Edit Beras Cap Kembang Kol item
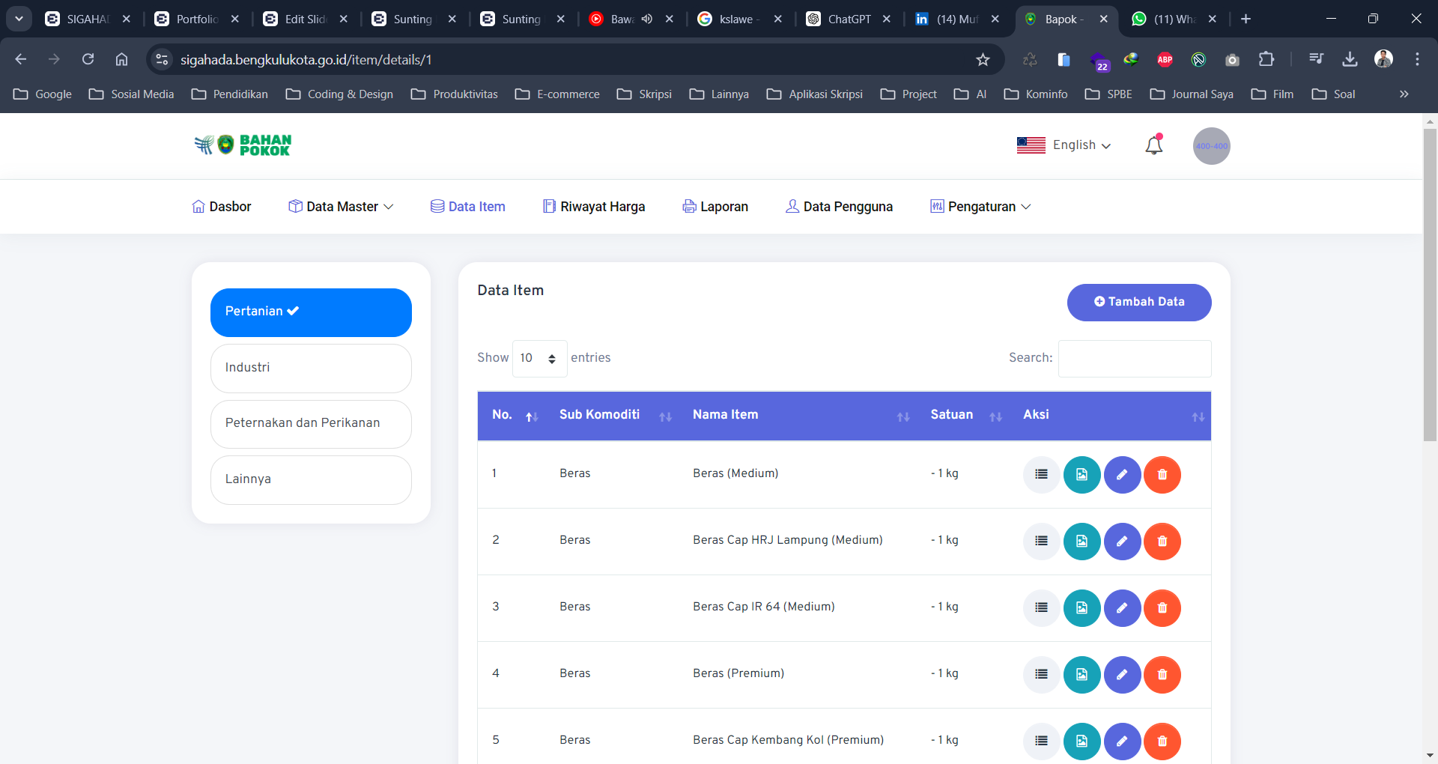The height and width of the screenshot is (764, 1438). (1122, 741)
